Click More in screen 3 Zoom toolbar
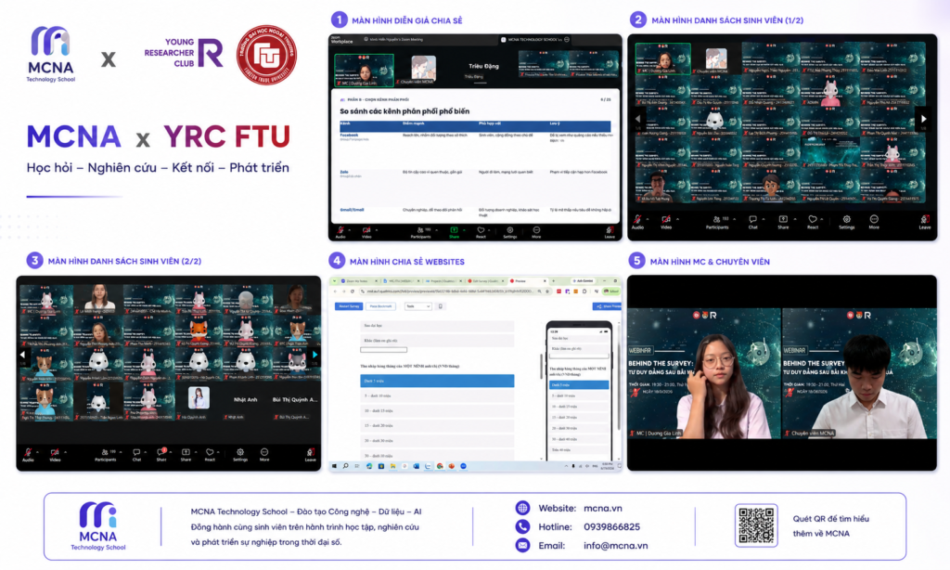950x570 pixels. [x=264, y=455]
